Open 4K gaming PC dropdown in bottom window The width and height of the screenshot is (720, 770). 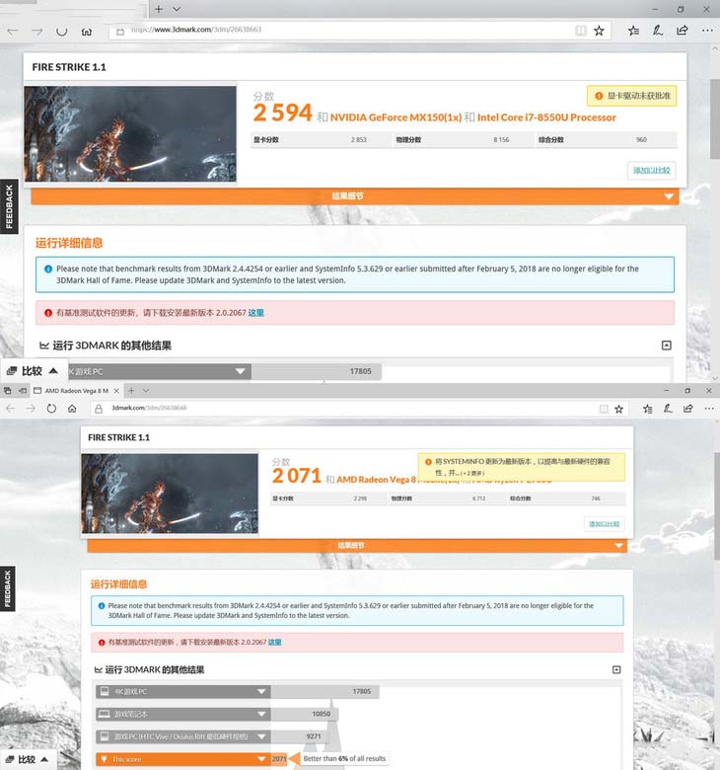tap(183, 691)
